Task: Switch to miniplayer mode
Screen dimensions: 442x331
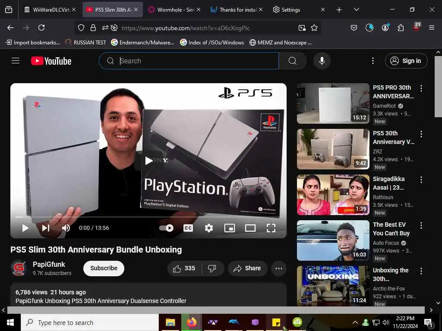Action: [x=230, y=228]
